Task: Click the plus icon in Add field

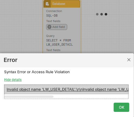Action: click(x=50, y=27)
